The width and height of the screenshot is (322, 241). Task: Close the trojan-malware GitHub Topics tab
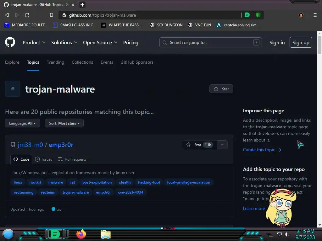[73, 4]
